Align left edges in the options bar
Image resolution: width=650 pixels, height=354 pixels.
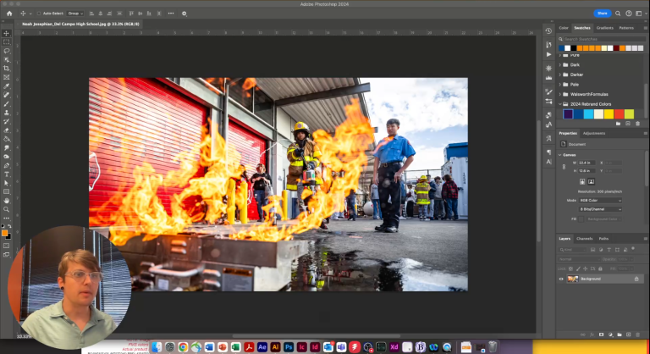coord(91,14)
